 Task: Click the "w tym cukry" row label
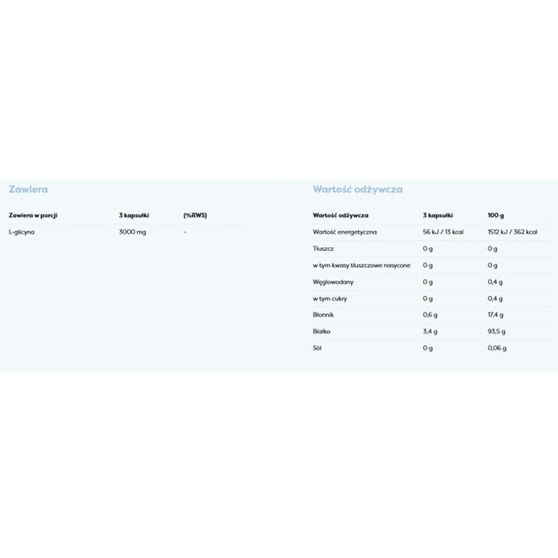point(331,298)
